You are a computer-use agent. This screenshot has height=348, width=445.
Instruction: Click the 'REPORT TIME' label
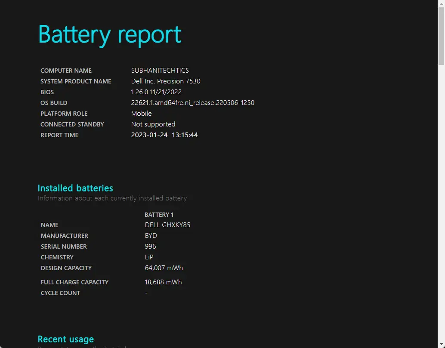(x=59, y=136)
